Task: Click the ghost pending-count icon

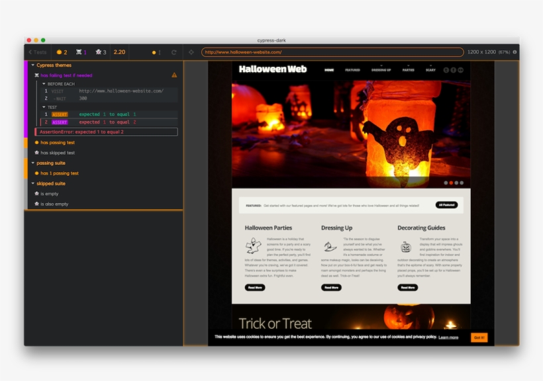Action: coord(99,52)
